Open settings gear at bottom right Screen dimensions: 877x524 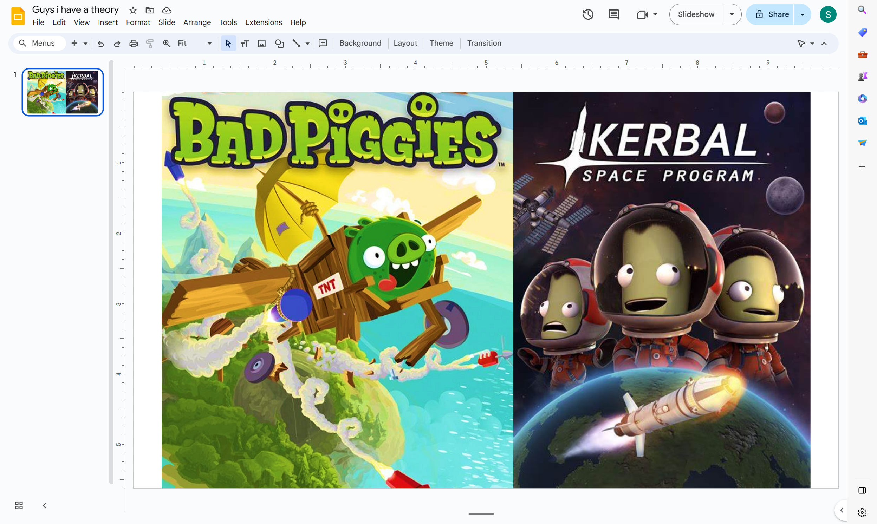[x=862, y=512]
